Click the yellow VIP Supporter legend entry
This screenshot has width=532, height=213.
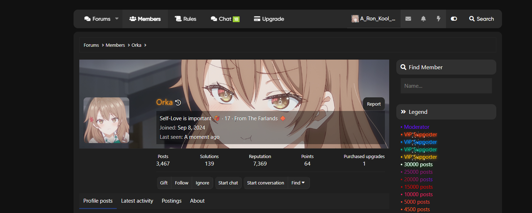[421, 157]
